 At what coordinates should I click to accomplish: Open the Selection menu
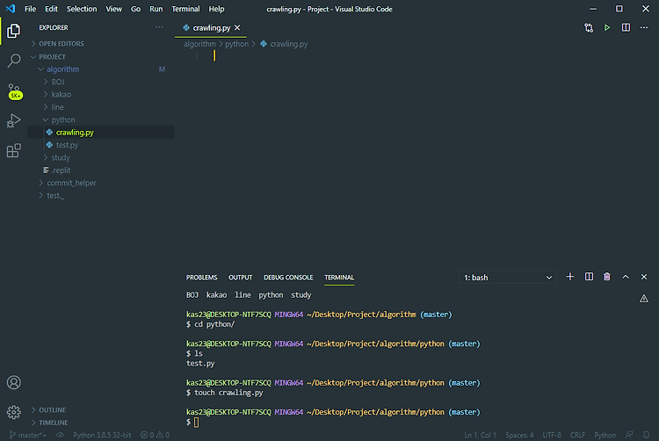(82, 9)
